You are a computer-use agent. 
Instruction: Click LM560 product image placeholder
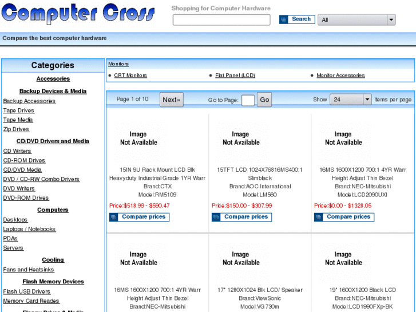point(242,142)
